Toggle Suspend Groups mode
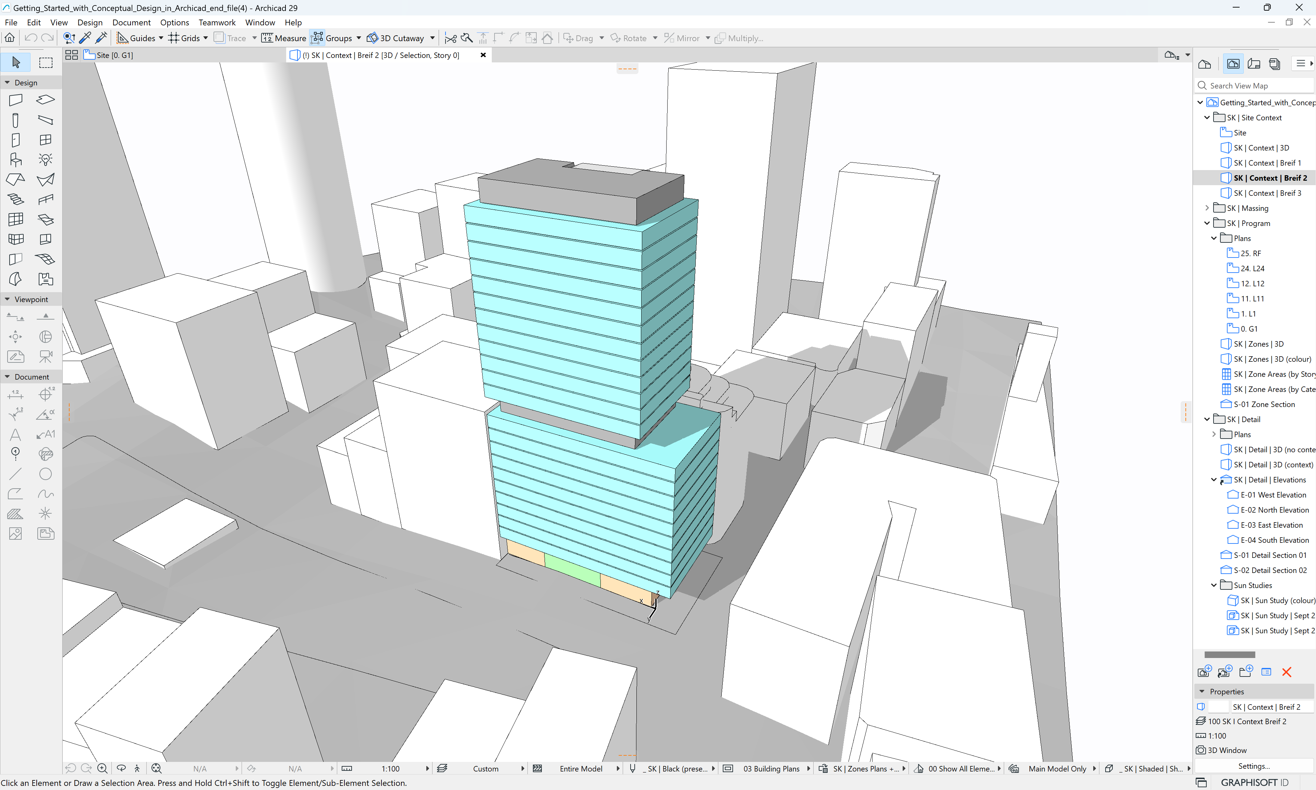The width and height of the screenshot is (1316, 790). (x=318, y=38)
